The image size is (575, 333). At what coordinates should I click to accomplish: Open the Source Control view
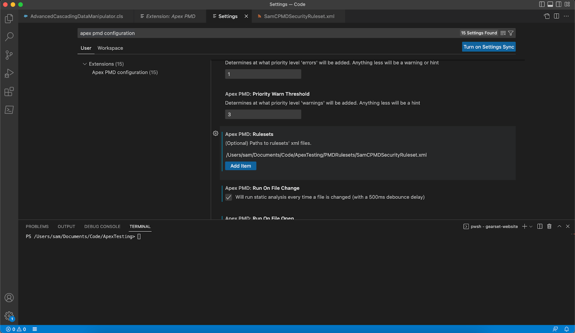(x=9, y=55)
